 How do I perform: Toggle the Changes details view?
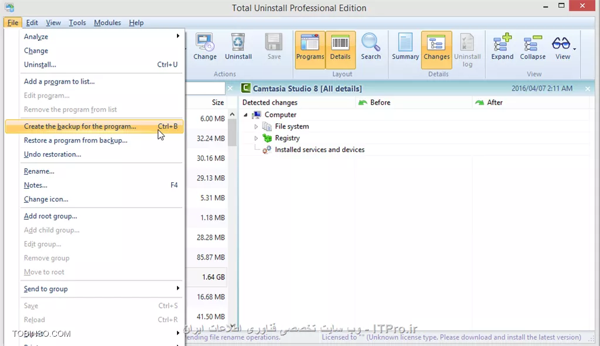pos(437,50)
